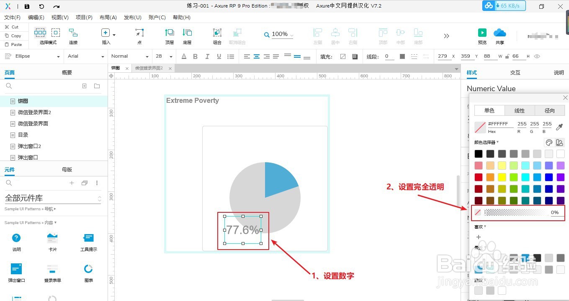Image resolution: width=569 pixels, height=301 pixels.
Task: Open the shadow settings icon
Action: coord(355,56)
